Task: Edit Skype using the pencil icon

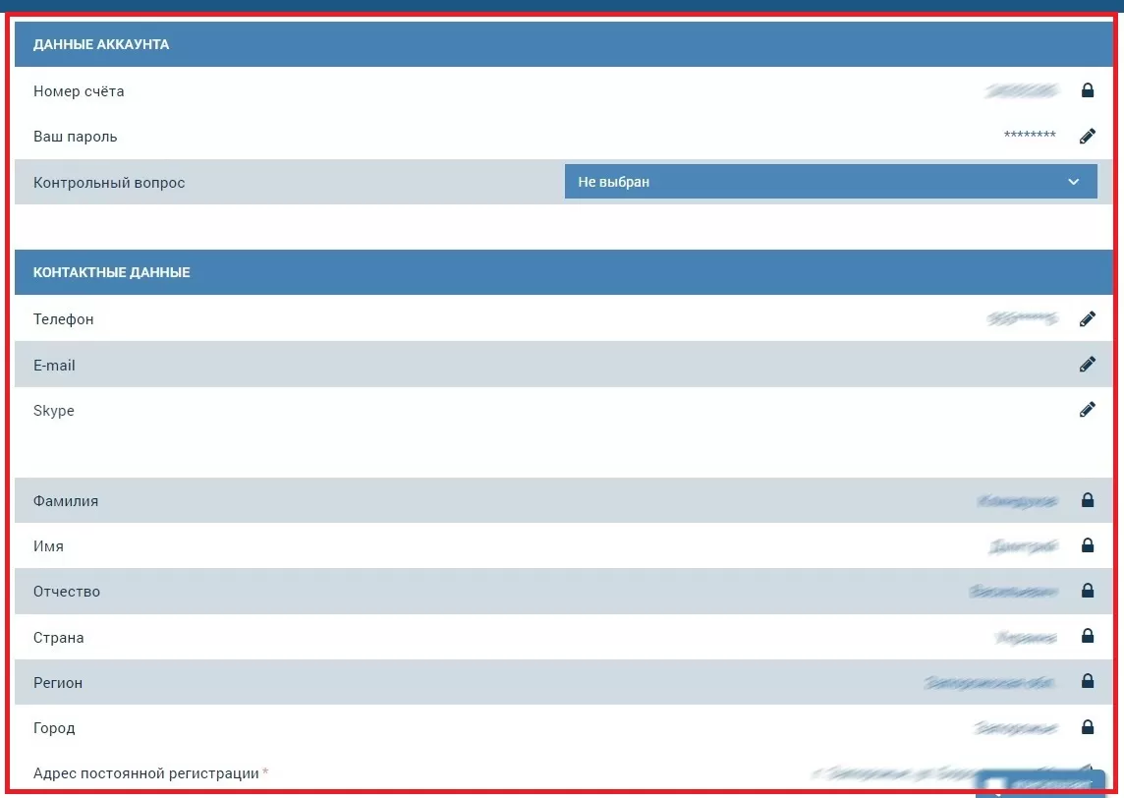Action: tap(1087, 410)
